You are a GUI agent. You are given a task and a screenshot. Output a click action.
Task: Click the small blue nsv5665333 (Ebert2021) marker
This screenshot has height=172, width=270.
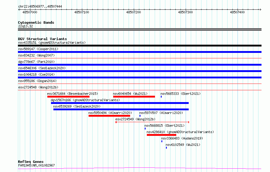[x=161, y=97]
